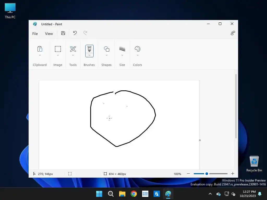The width and height of the screenshot is (267, 200).
Task: Click the grayed Redo arrow
Action: (x=85, y=33)
